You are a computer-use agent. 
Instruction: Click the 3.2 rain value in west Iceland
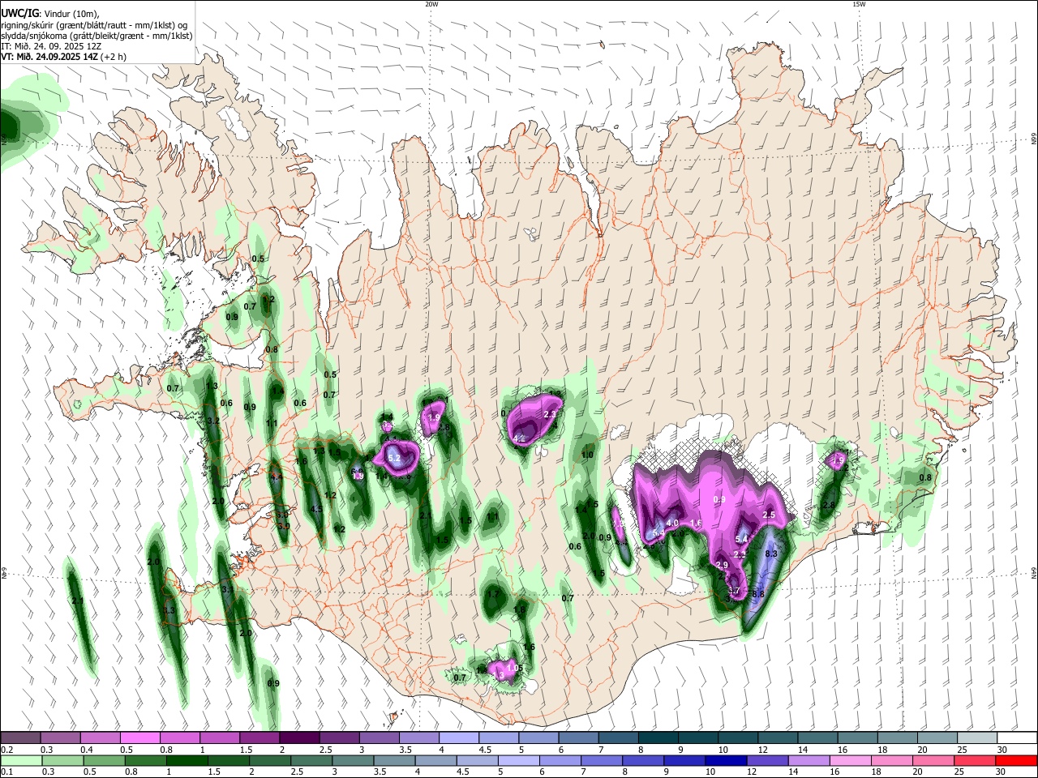coord(214,421)
